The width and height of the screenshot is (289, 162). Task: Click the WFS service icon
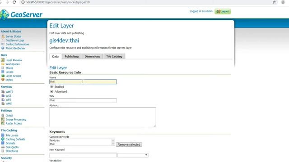pyautogui.click(x=3, y=99)
